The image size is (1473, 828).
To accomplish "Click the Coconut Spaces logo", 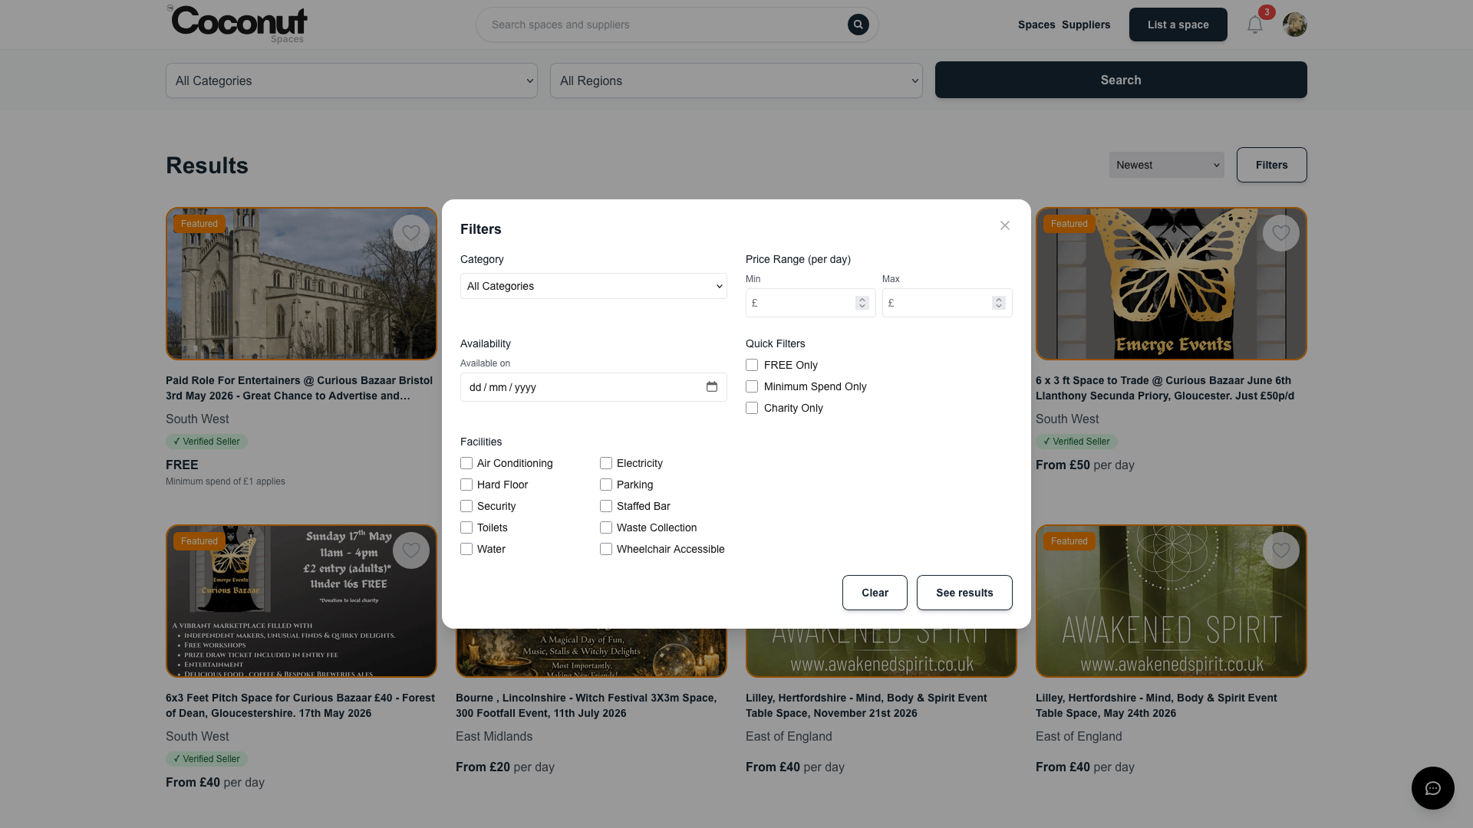I will [x=237, y=25].
